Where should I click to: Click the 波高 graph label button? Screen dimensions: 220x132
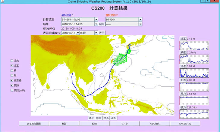183,39
